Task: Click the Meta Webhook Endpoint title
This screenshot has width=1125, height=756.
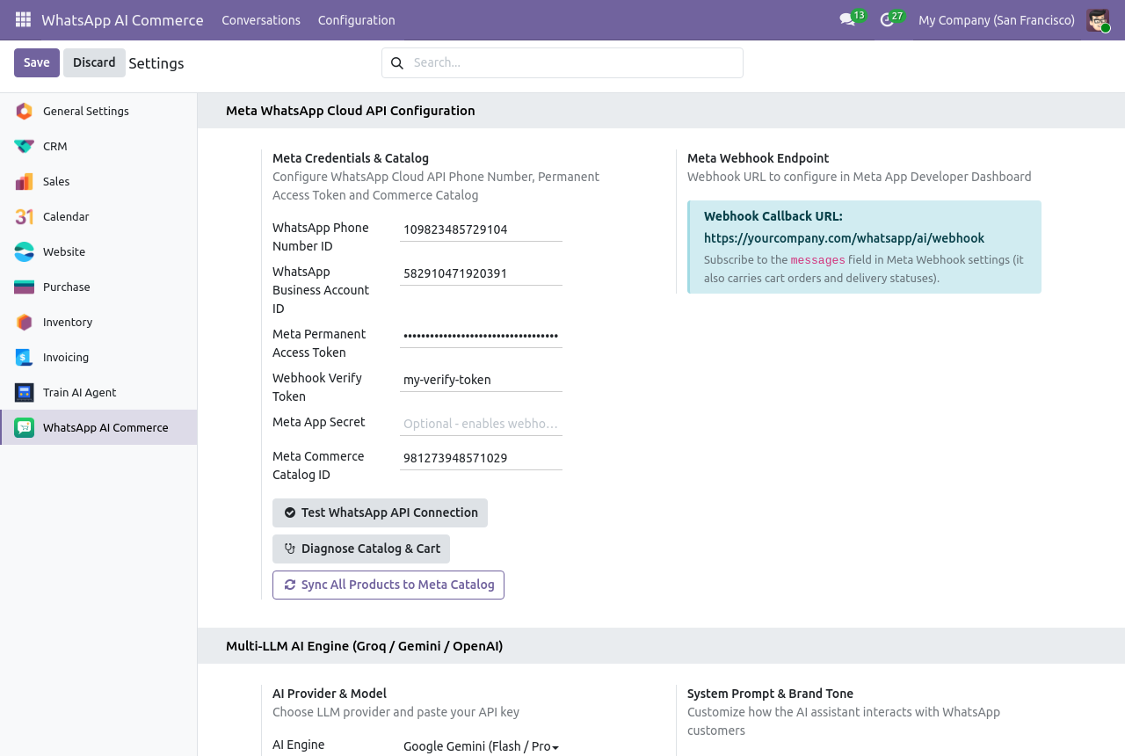Action: click(758, 158)
